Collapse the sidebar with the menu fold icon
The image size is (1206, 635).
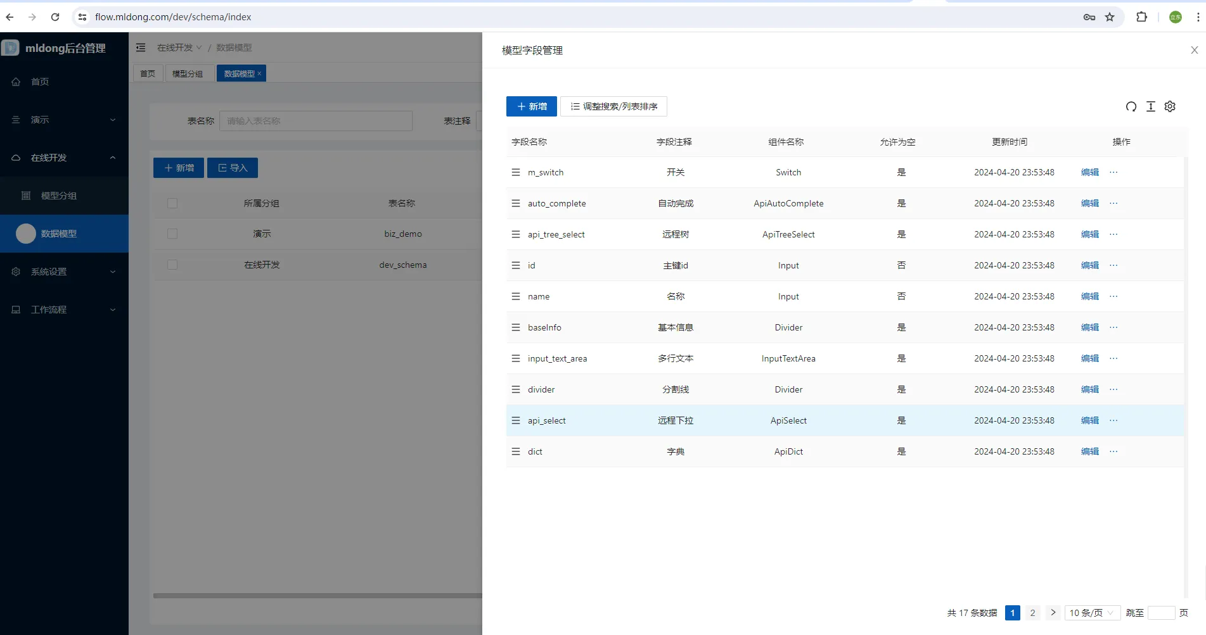click(x=141, y=47)
